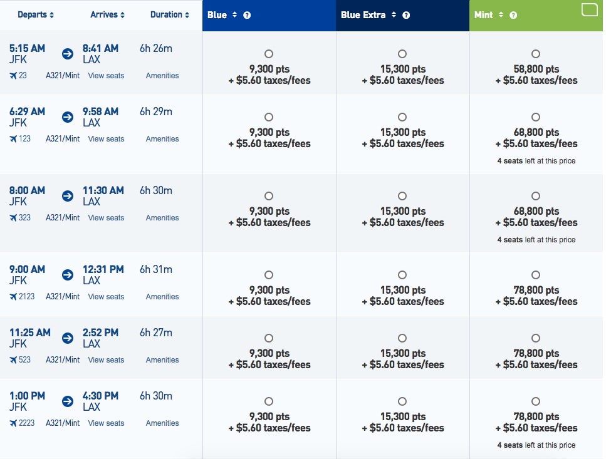Select the Mint fare on the 9:00 AM flight
The height and width of the screenshot is (459, 606).
click(x=536, y=275)
